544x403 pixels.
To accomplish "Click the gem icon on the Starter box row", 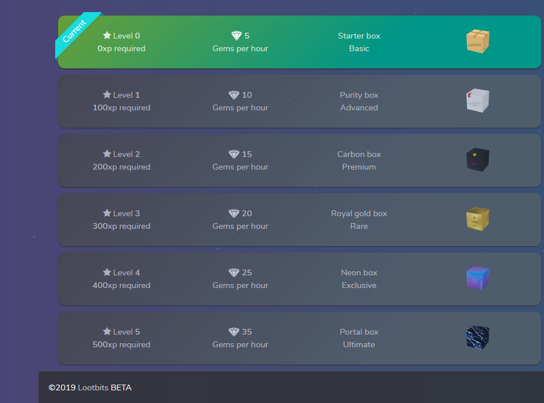I will click(x=234, y=34).
